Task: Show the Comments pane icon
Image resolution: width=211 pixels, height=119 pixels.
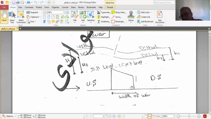Action: click(53, 21)
